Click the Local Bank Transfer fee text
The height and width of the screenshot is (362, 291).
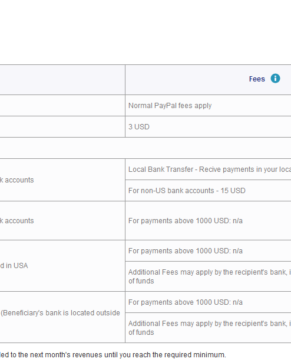pyautogui.click(x=210, y=169)
